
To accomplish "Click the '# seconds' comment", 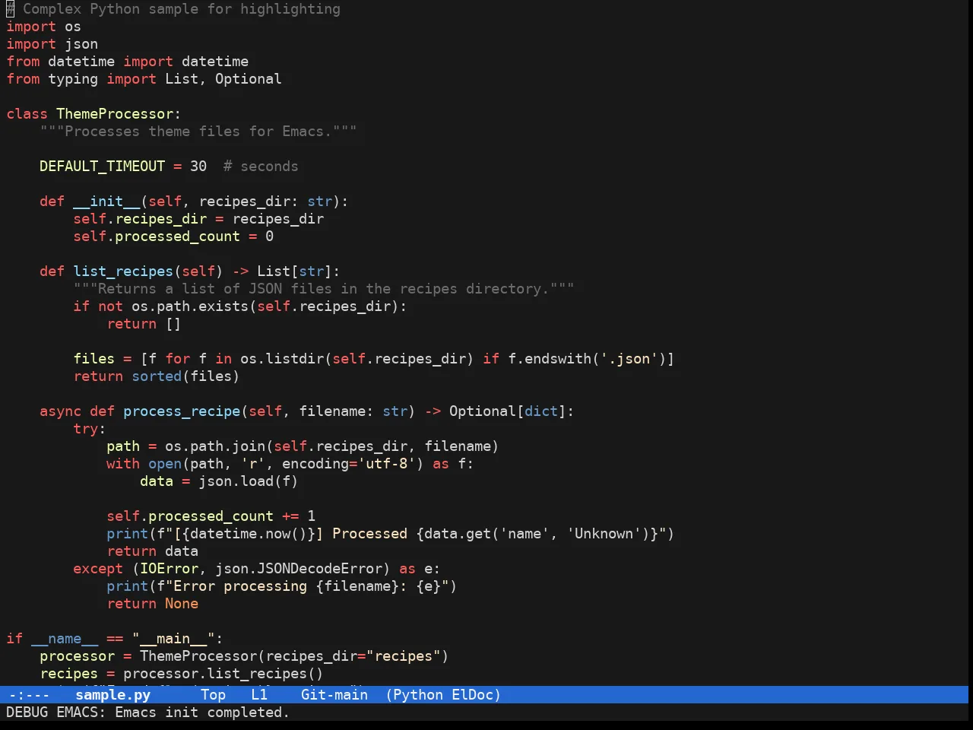I will [x=261, y=167].
